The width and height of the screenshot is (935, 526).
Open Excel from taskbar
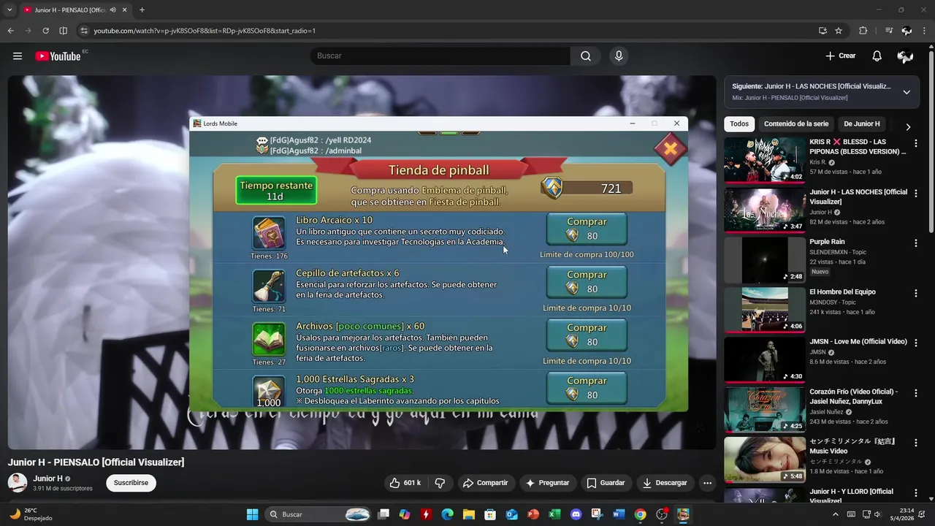(x=554, y=514)
